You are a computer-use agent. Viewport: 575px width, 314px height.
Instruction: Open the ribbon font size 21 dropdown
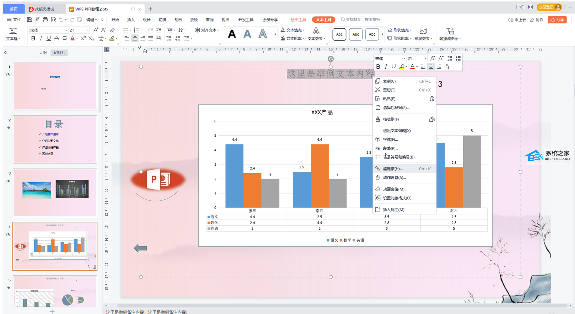[x=87, y=30]
